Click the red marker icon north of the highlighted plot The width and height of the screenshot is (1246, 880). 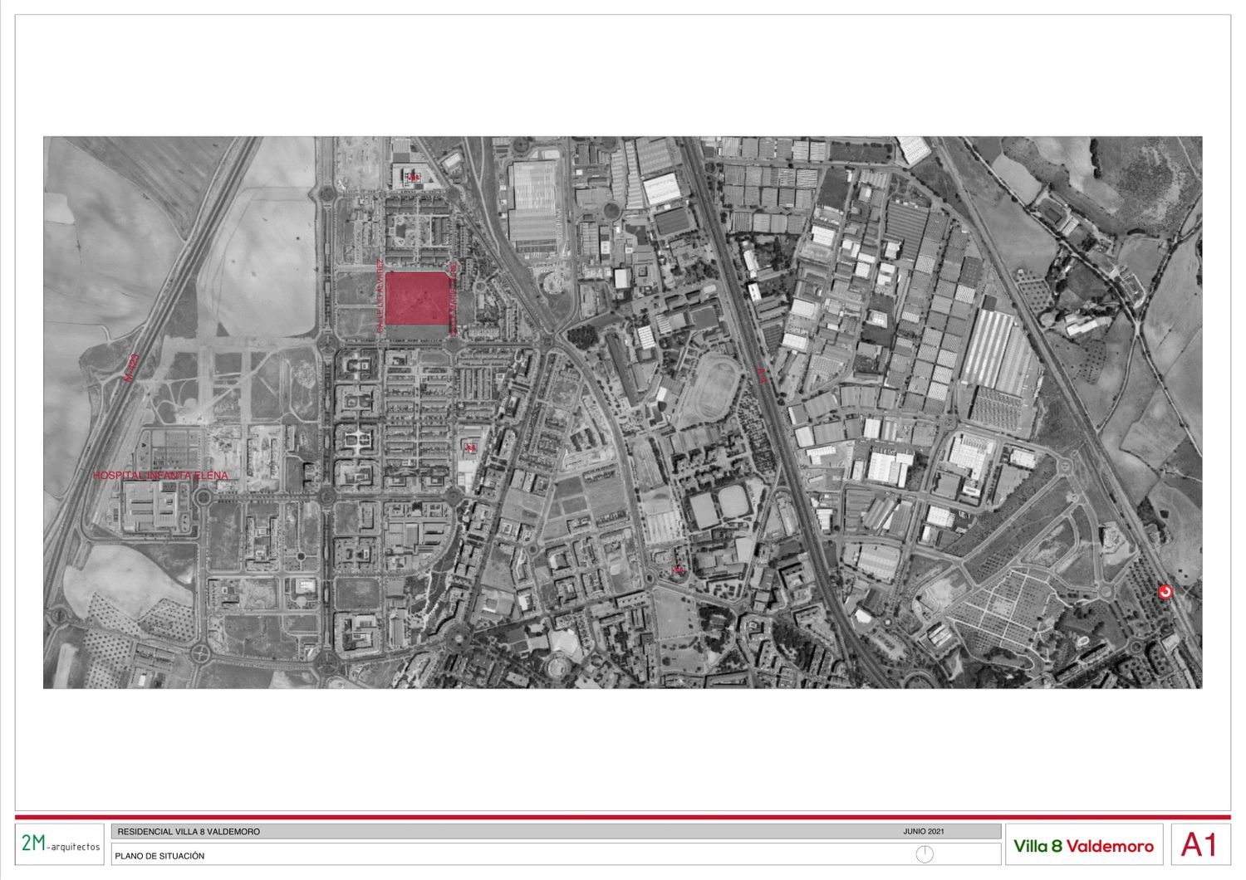[411, 175]
